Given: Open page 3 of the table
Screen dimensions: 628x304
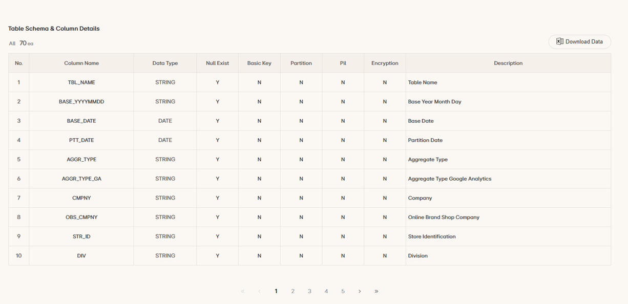Looking at the screenshot, I should (309, 291).
